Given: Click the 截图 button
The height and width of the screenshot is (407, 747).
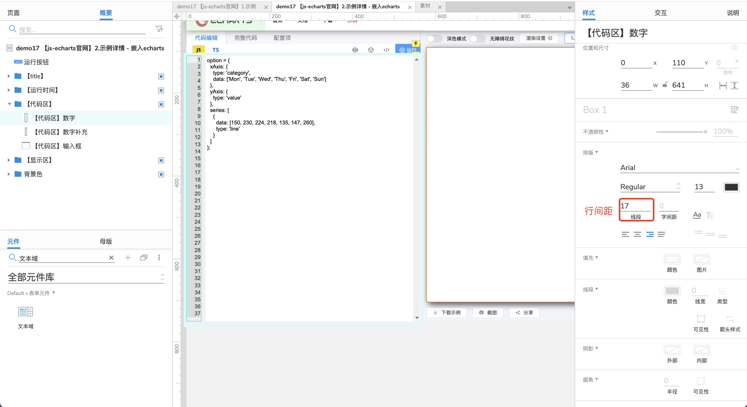Looking at the screenshot, I should coord(488,313).
